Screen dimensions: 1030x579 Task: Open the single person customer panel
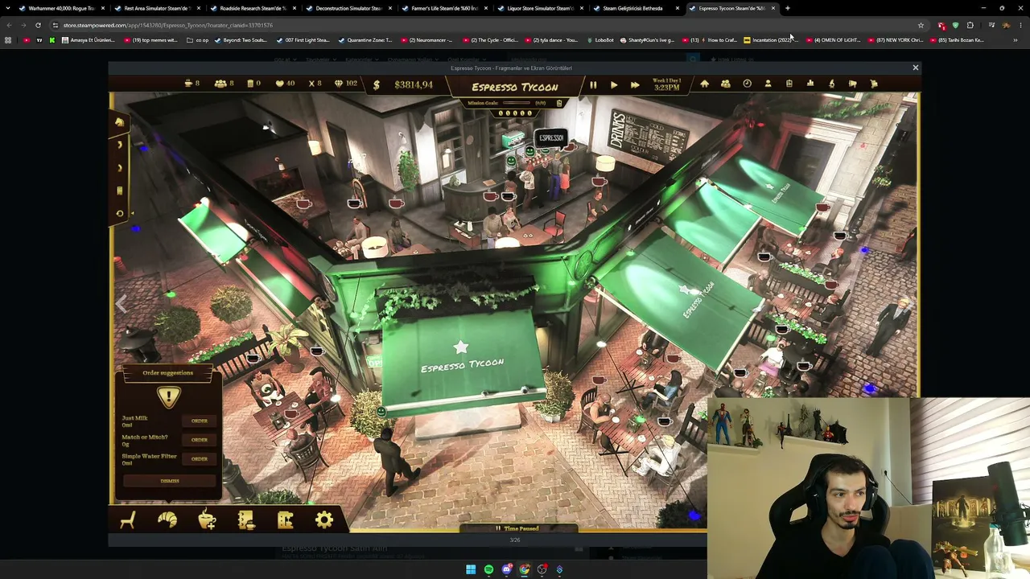pos(768,84)
